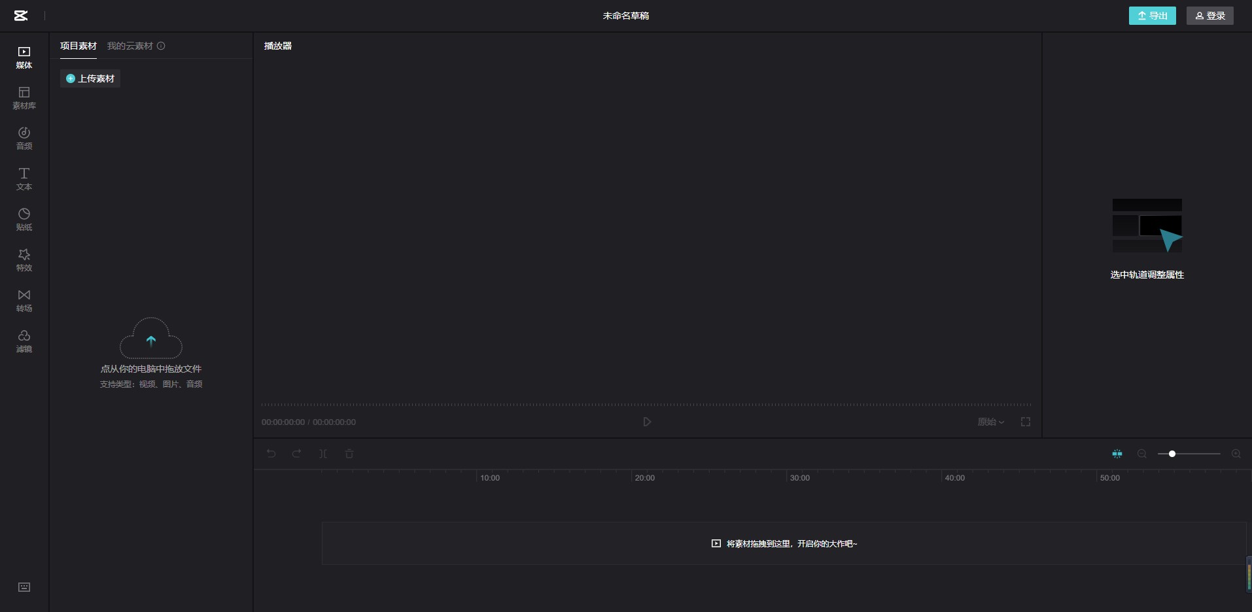
Task: Adjust the timeline zoom slider handle
Action: (1172, 454)
